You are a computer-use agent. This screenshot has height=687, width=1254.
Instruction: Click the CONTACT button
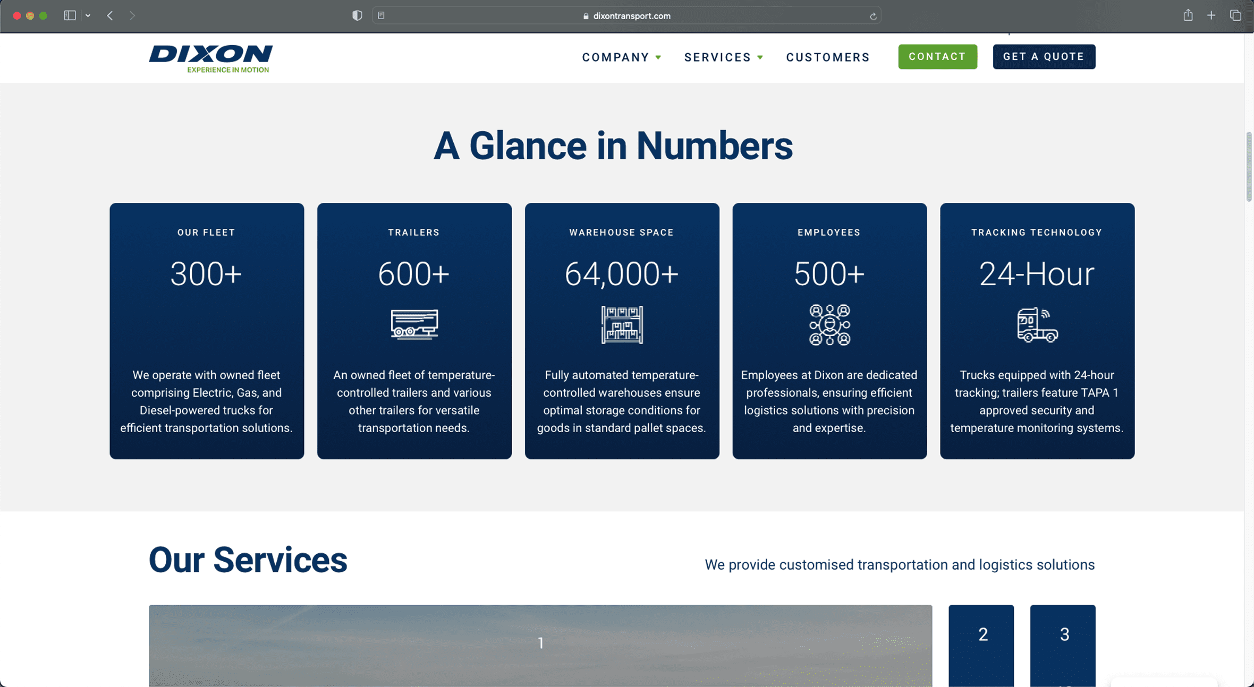coord(937,56)
